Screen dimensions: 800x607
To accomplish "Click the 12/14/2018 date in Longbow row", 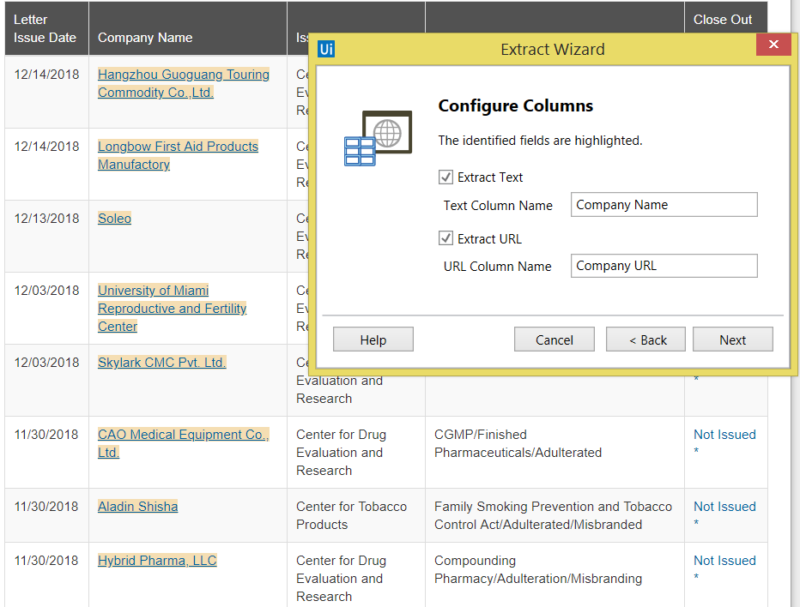I will (x=46, y=147).
